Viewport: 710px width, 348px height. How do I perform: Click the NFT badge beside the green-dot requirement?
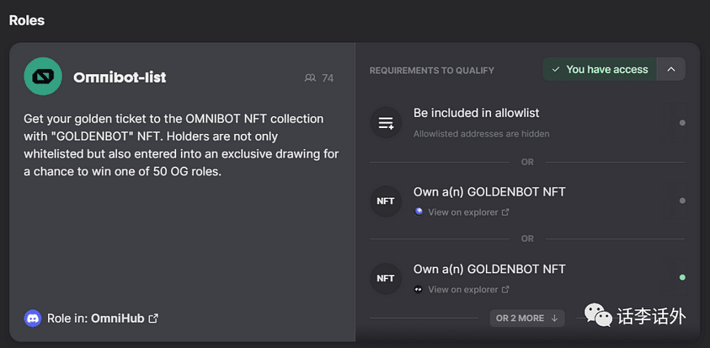[x=385, y=279]
